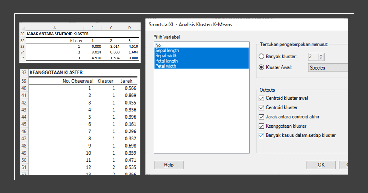Decrease cluster count with down spinner arrow

[321, 58]
